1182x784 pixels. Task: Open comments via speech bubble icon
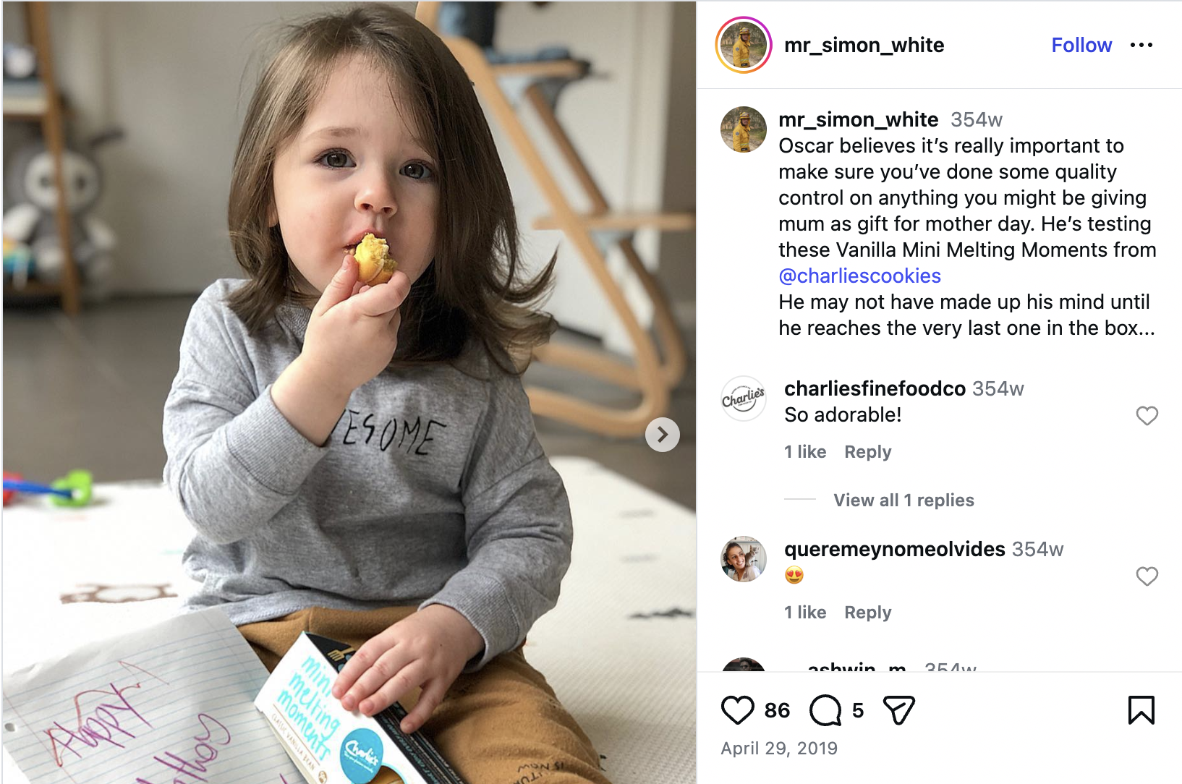[825, 710]
